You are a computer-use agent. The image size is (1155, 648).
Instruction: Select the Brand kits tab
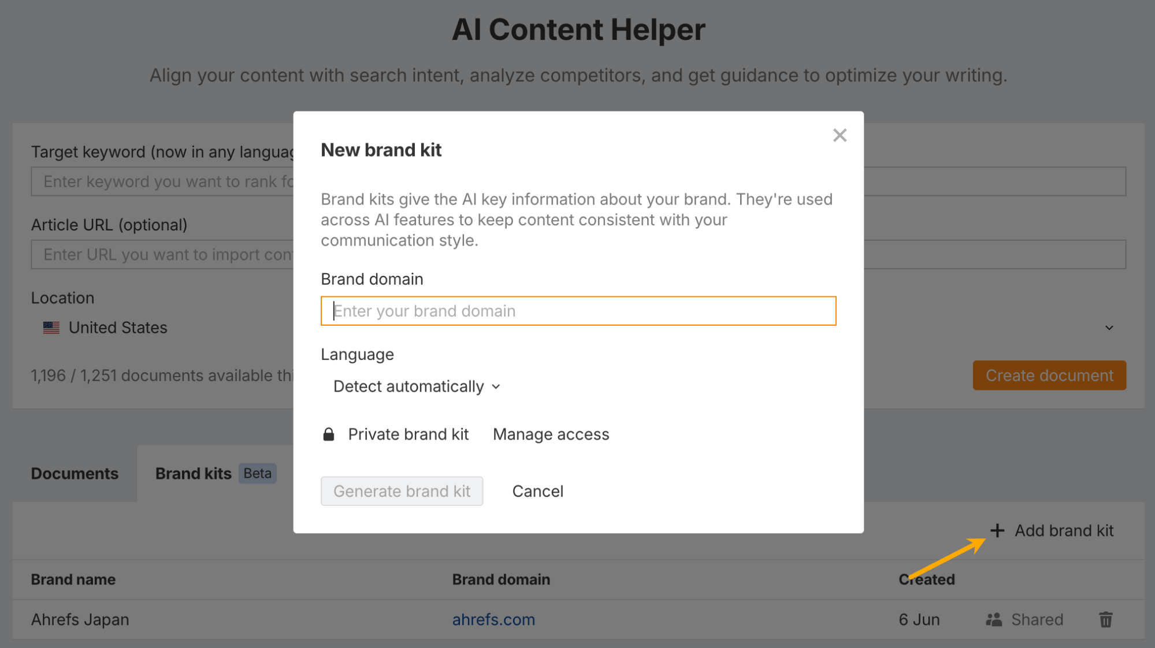point(194,474)
